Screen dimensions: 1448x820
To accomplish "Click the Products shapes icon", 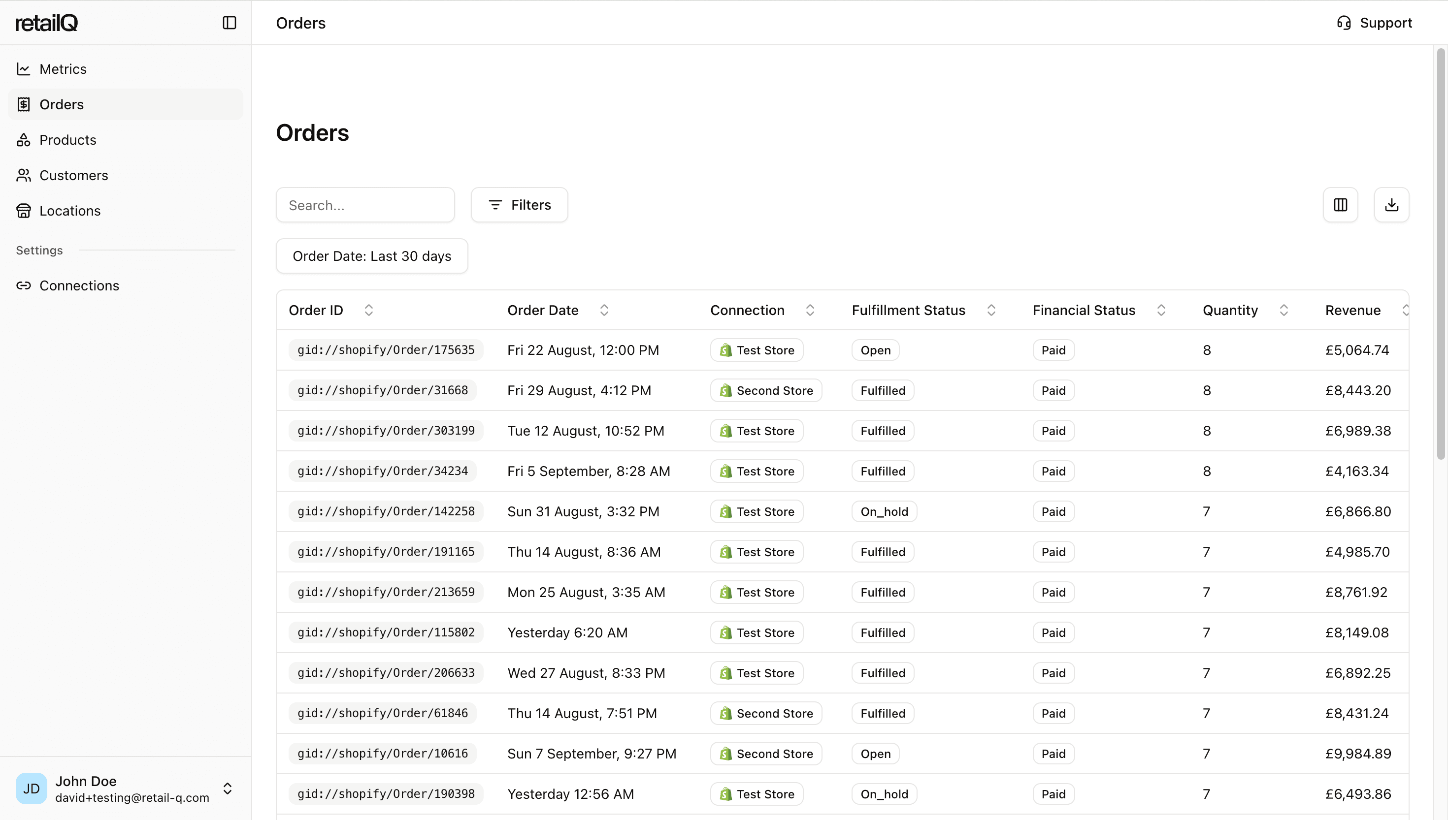I will [23, 140].
